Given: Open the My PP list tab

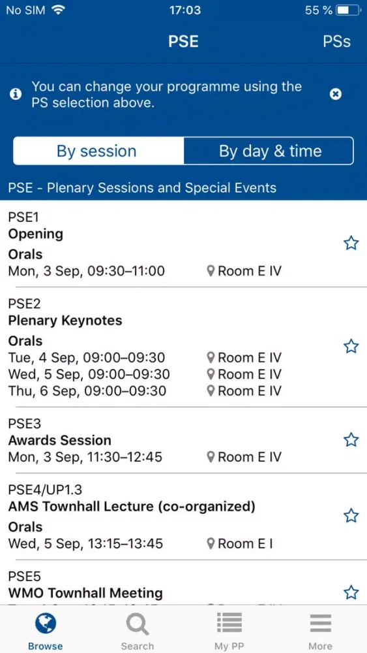Looking at the screenshot, I should coord(229,630).
